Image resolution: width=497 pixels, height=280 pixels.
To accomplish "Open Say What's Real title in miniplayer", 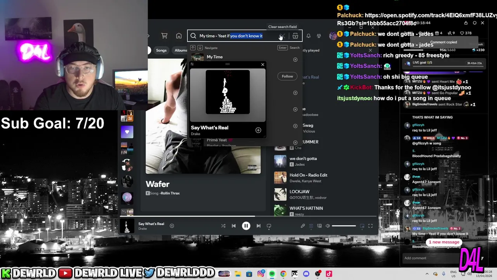I will pyautogui.click(x=209, y=128).
